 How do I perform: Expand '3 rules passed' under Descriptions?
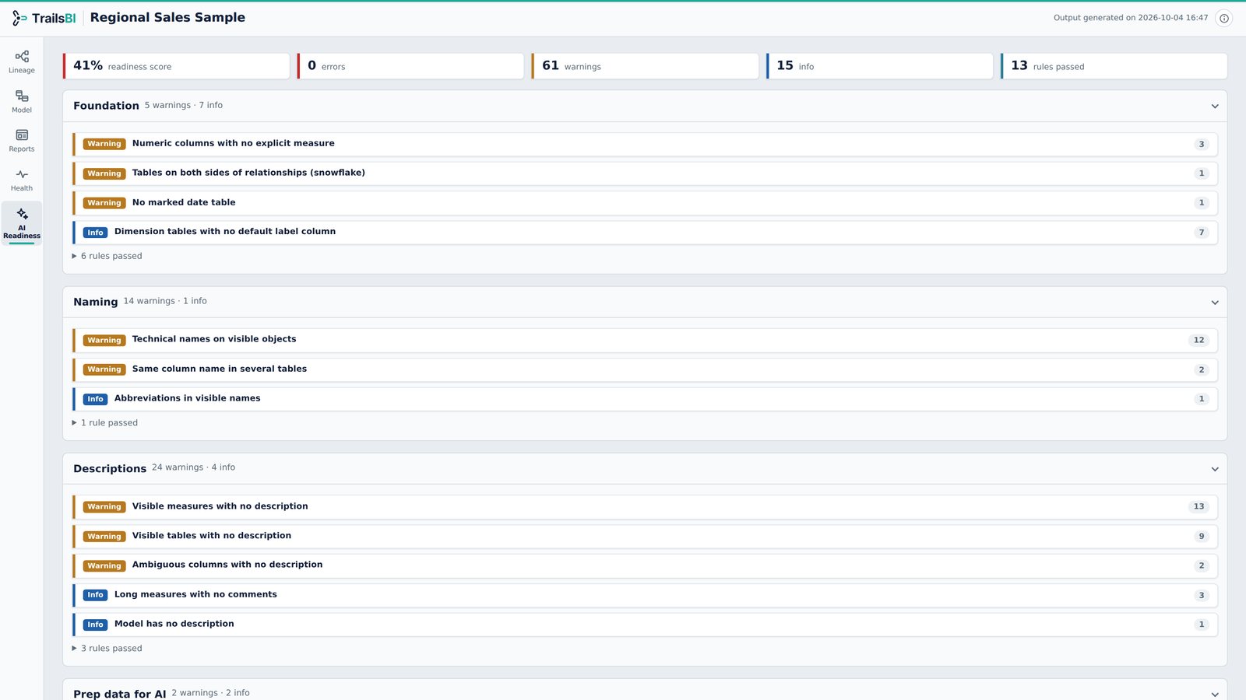(107, 649)
